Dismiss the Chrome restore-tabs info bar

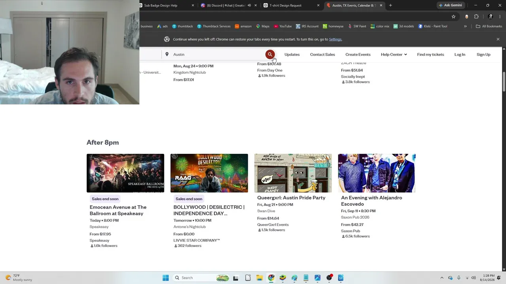pyautogui.click(x=498, y=39)
